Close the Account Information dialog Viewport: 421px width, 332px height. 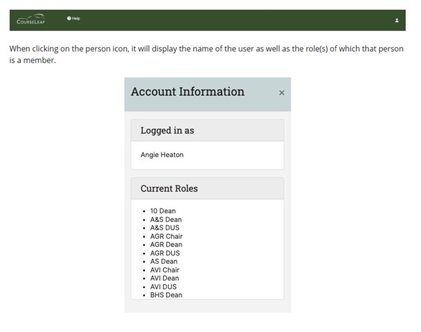tap(281, 93)
